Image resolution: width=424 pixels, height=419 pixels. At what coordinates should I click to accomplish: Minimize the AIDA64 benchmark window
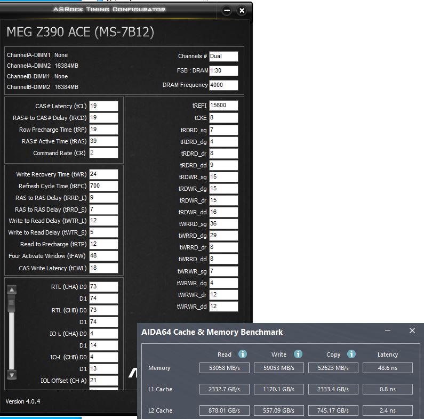point(388,331)
